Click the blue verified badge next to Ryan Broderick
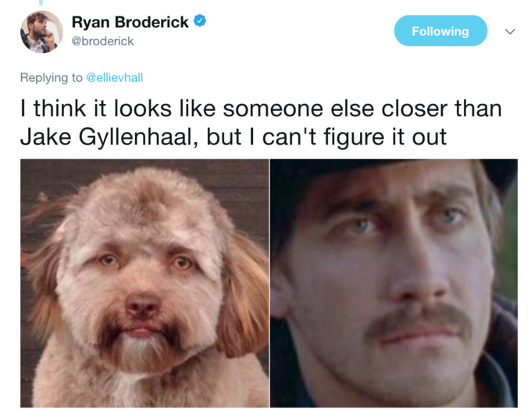This screenshot has width=531, height=413. tap(200, 21)
